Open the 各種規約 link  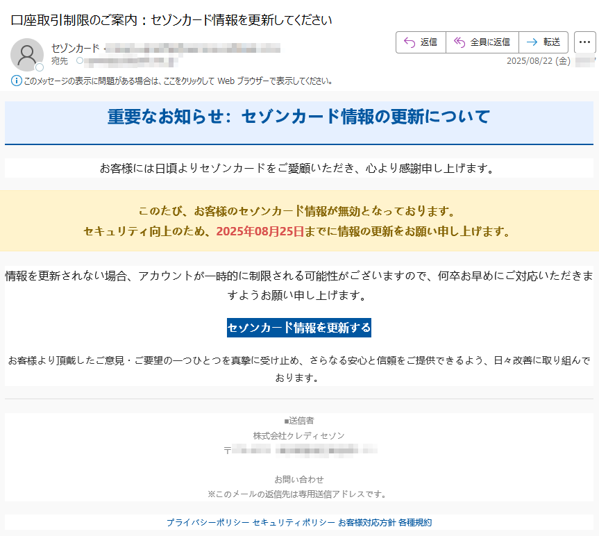coord(415,523)
